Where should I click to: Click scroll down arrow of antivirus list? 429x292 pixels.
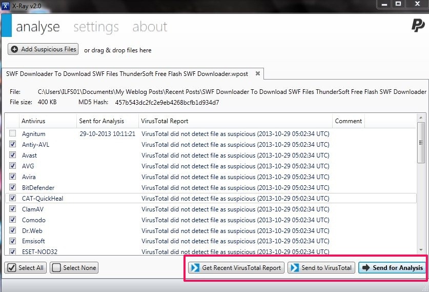tap(421, 249)
